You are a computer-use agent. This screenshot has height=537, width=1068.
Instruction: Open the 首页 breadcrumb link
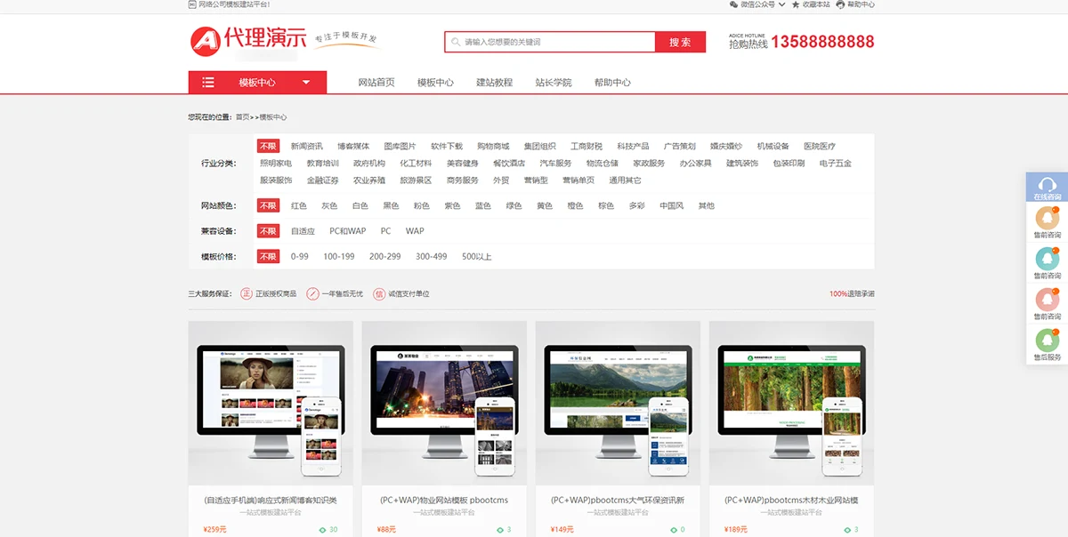pos(242,117)
